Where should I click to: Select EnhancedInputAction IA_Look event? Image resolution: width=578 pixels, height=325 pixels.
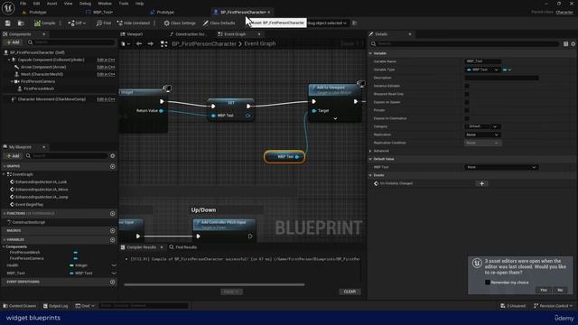[x=42, y=182]
